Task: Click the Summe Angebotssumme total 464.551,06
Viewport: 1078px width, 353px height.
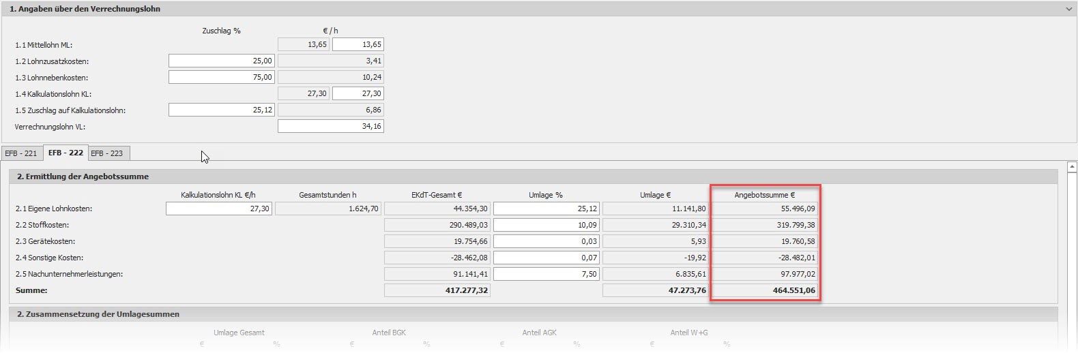Action: click(765, 290)
